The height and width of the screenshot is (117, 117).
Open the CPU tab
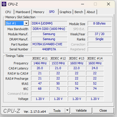click(x=8, y=12)
